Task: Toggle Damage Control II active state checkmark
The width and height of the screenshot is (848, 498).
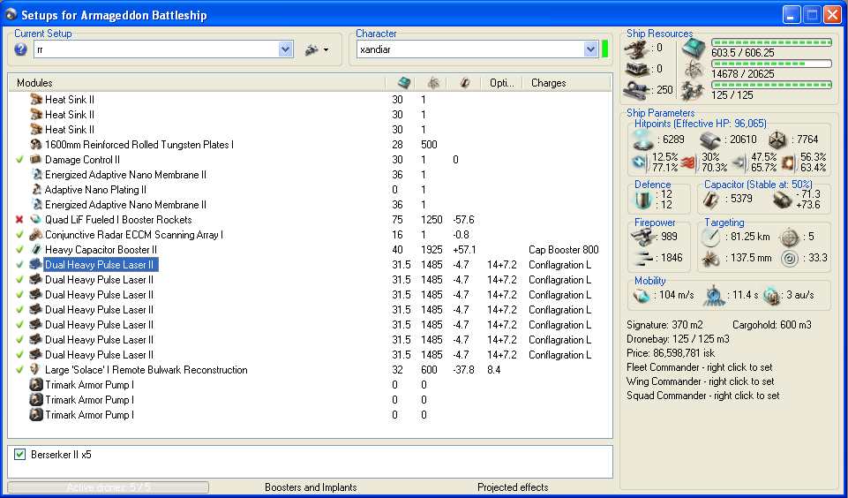Action: click(x=19, y=160)
